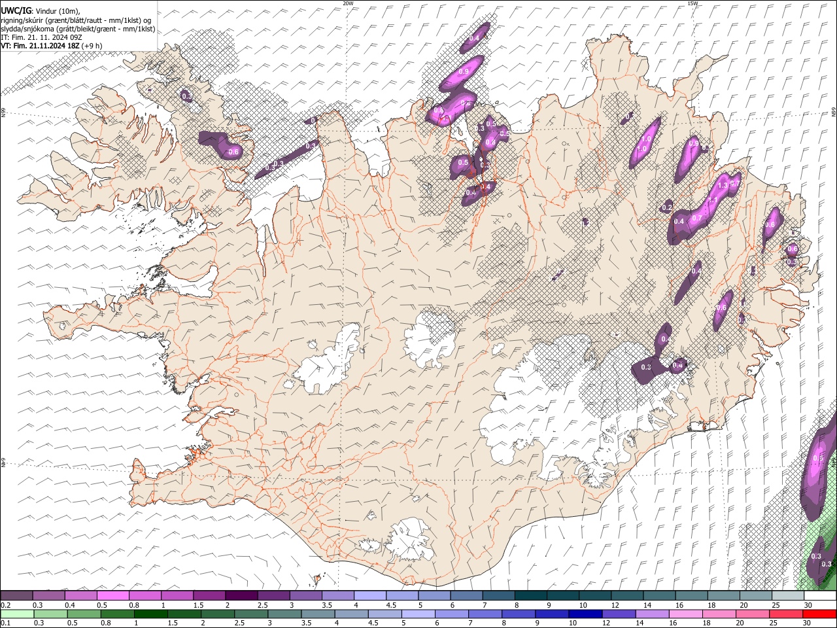This screenshot has width=837, height=628.
Task: Click the white Mýrdalsjökull glacier near the south coast
Action: 409,540
